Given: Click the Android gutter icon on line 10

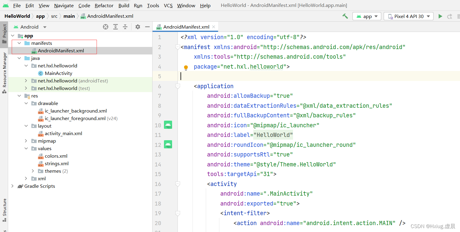Looking at the screenshot, I should click(168, 125).
